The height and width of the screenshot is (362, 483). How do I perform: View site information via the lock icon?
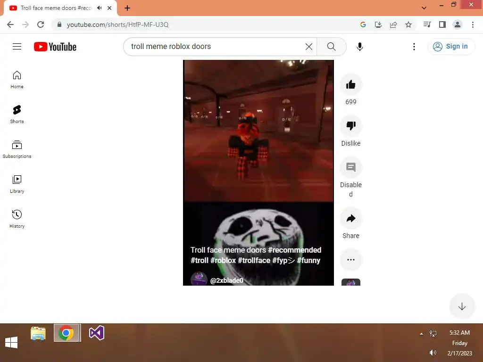59,25
